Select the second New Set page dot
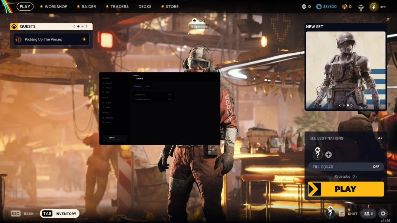Viewport: 397px width, 223px height. [x=348, y=105]
